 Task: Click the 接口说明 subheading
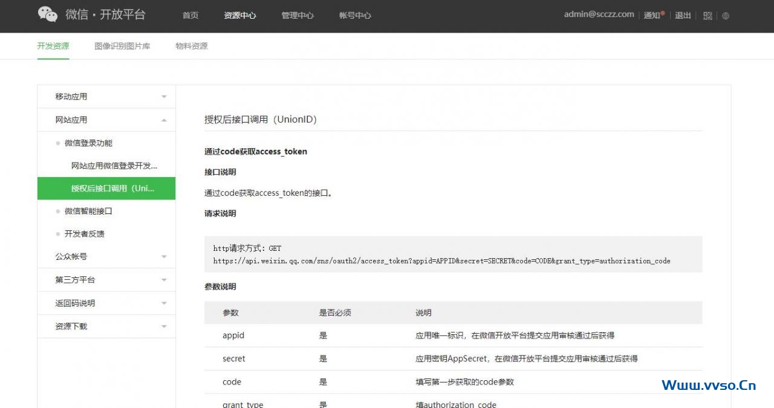220,172
